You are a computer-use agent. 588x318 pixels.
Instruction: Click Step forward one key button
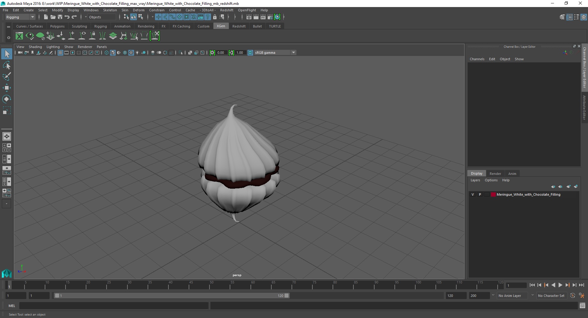[x=567, y=285]
